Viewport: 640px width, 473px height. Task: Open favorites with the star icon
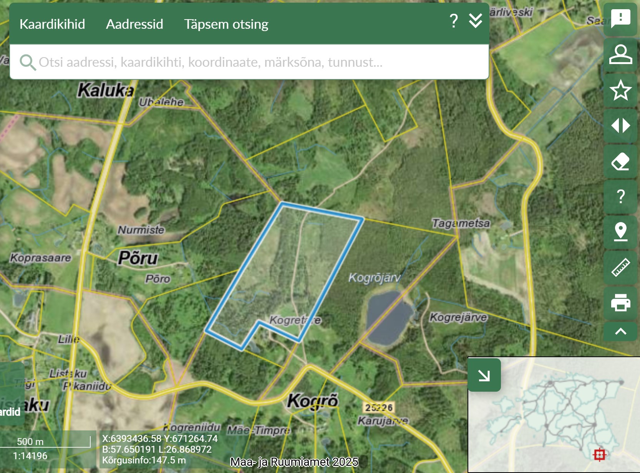point(620,90)
